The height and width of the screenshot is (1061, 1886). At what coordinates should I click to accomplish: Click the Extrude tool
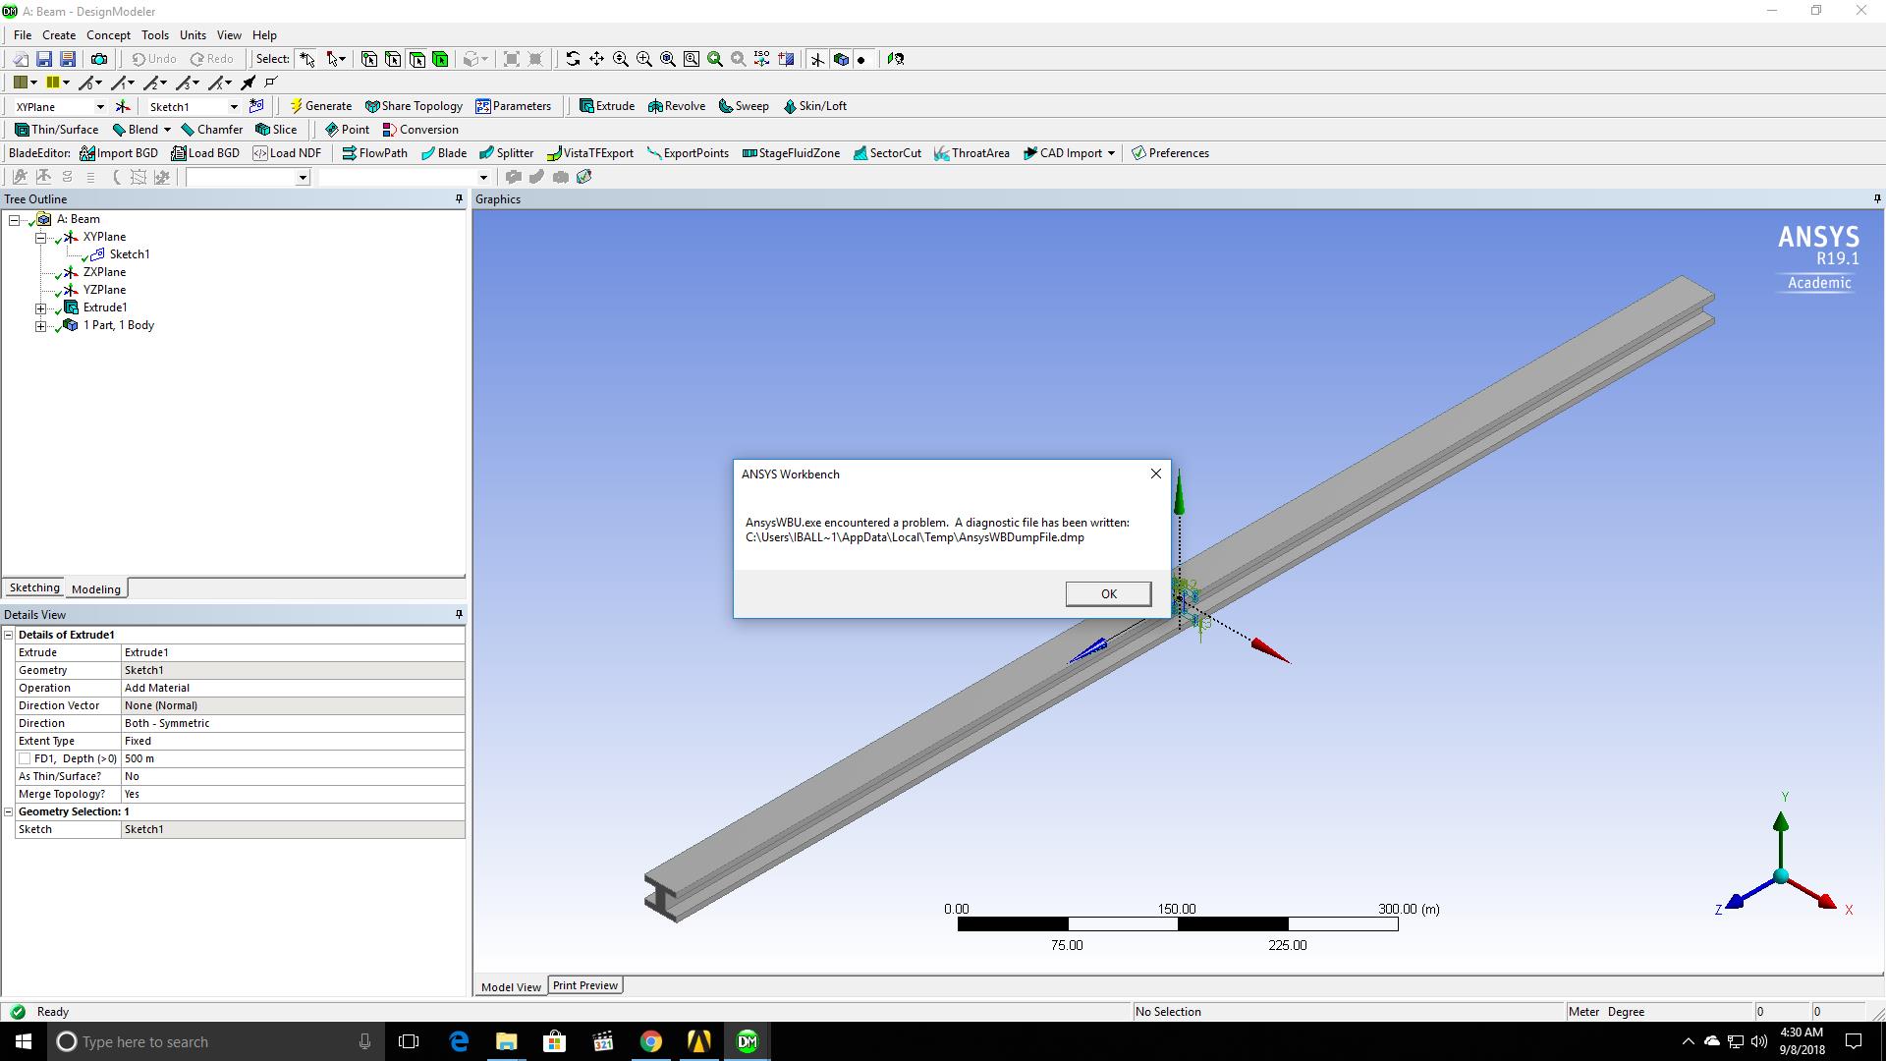(x=607, y=106)
